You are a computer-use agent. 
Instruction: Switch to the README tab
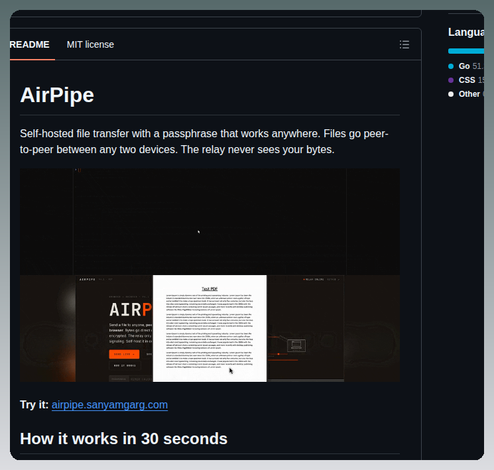coord(30,44)
